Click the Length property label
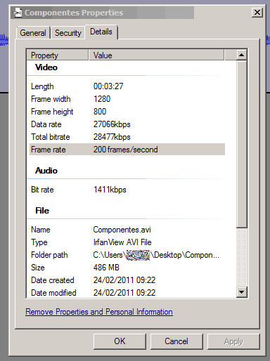Image resolution: width=270 pixels, height=361 pixels. (x=42, y=86)
